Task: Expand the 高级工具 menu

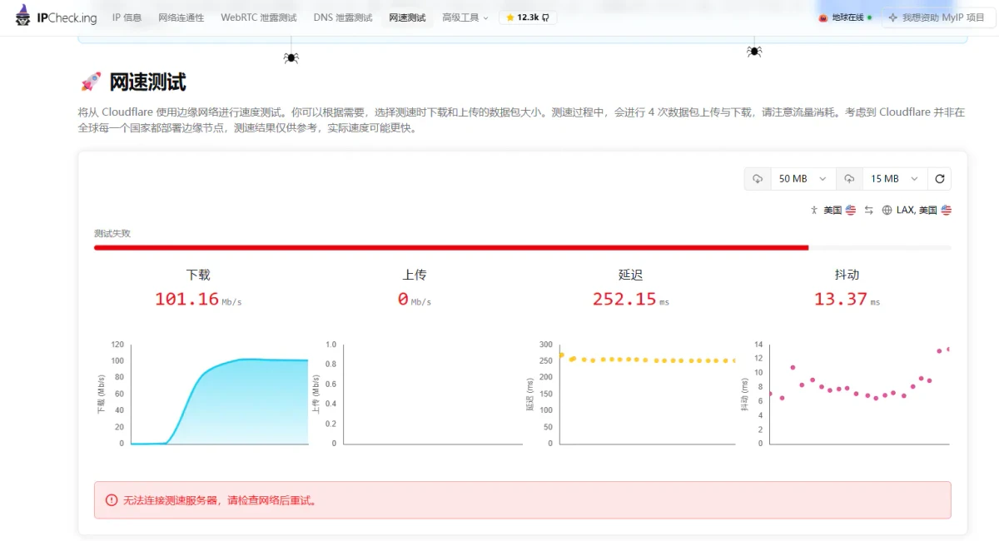Action: tap(465, 17)
